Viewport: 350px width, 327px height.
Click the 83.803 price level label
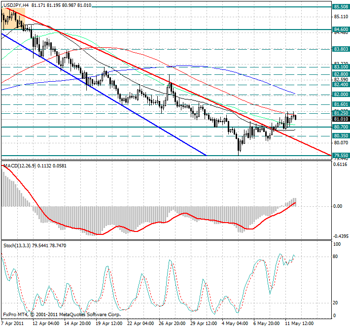(x=341, y=49)
